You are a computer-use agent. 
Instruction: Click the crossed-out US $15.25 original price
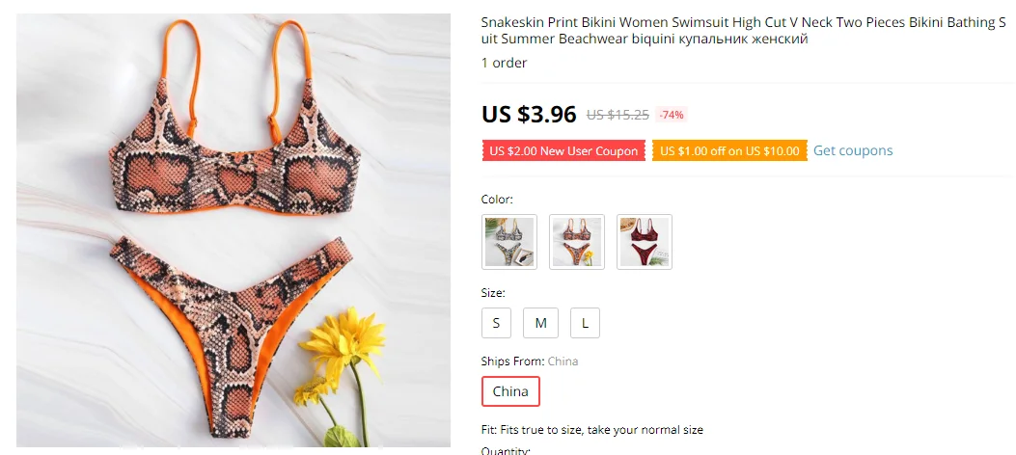[618, 116]
